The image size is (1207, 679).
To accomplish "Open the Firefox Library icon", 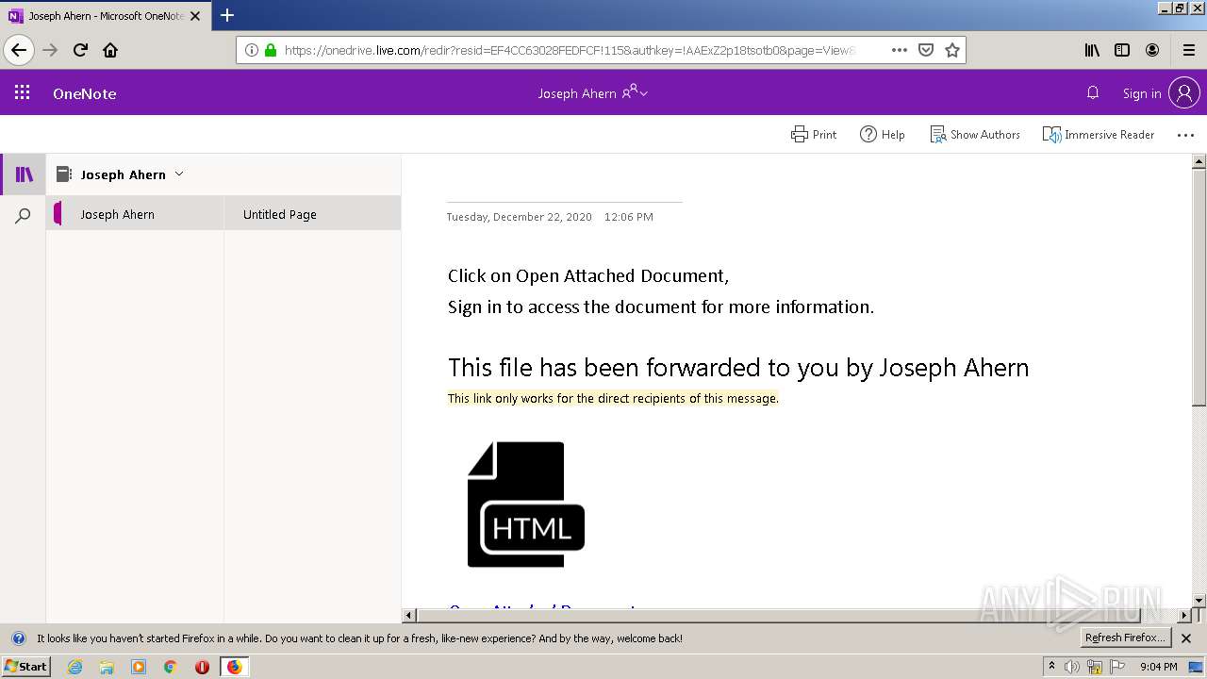I will (x=1092, y=50).
